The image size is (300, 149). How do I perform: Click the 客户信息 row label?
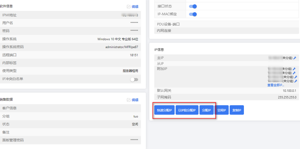tap(9, 108)
